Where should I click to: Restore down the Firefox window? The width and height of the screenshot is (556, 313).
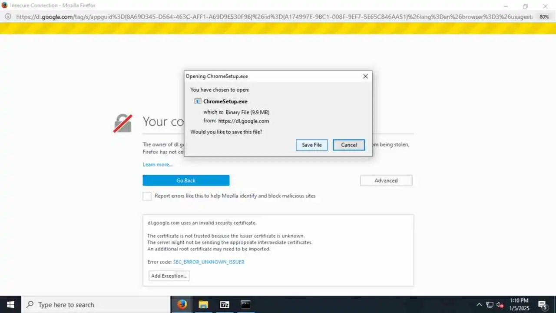525,6
